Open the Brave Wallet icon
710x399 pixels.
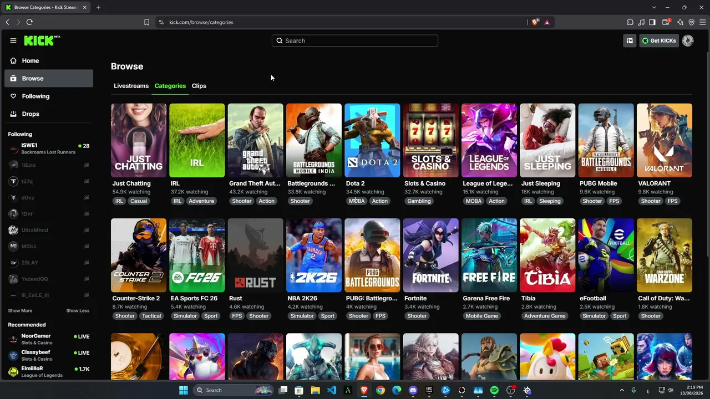[x=667, y=22]
